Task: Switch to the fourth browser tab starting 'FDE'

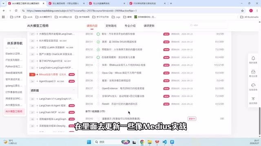Action: (x=147, y=3)
